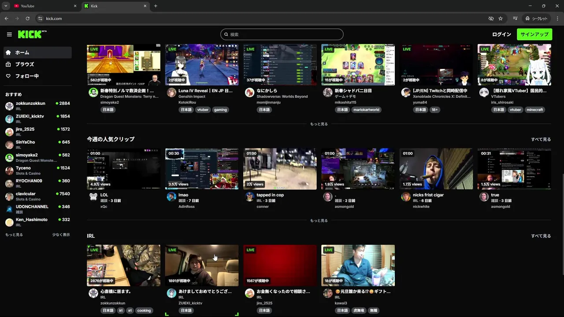Expand live streams with もっと見る above the clips section
The image size is (564, 317).
pos(319,124)
